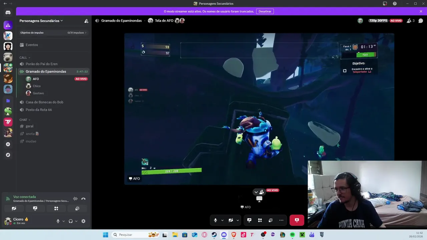Open help question mark in title bar
427x240 pixels.
(395, 3)
